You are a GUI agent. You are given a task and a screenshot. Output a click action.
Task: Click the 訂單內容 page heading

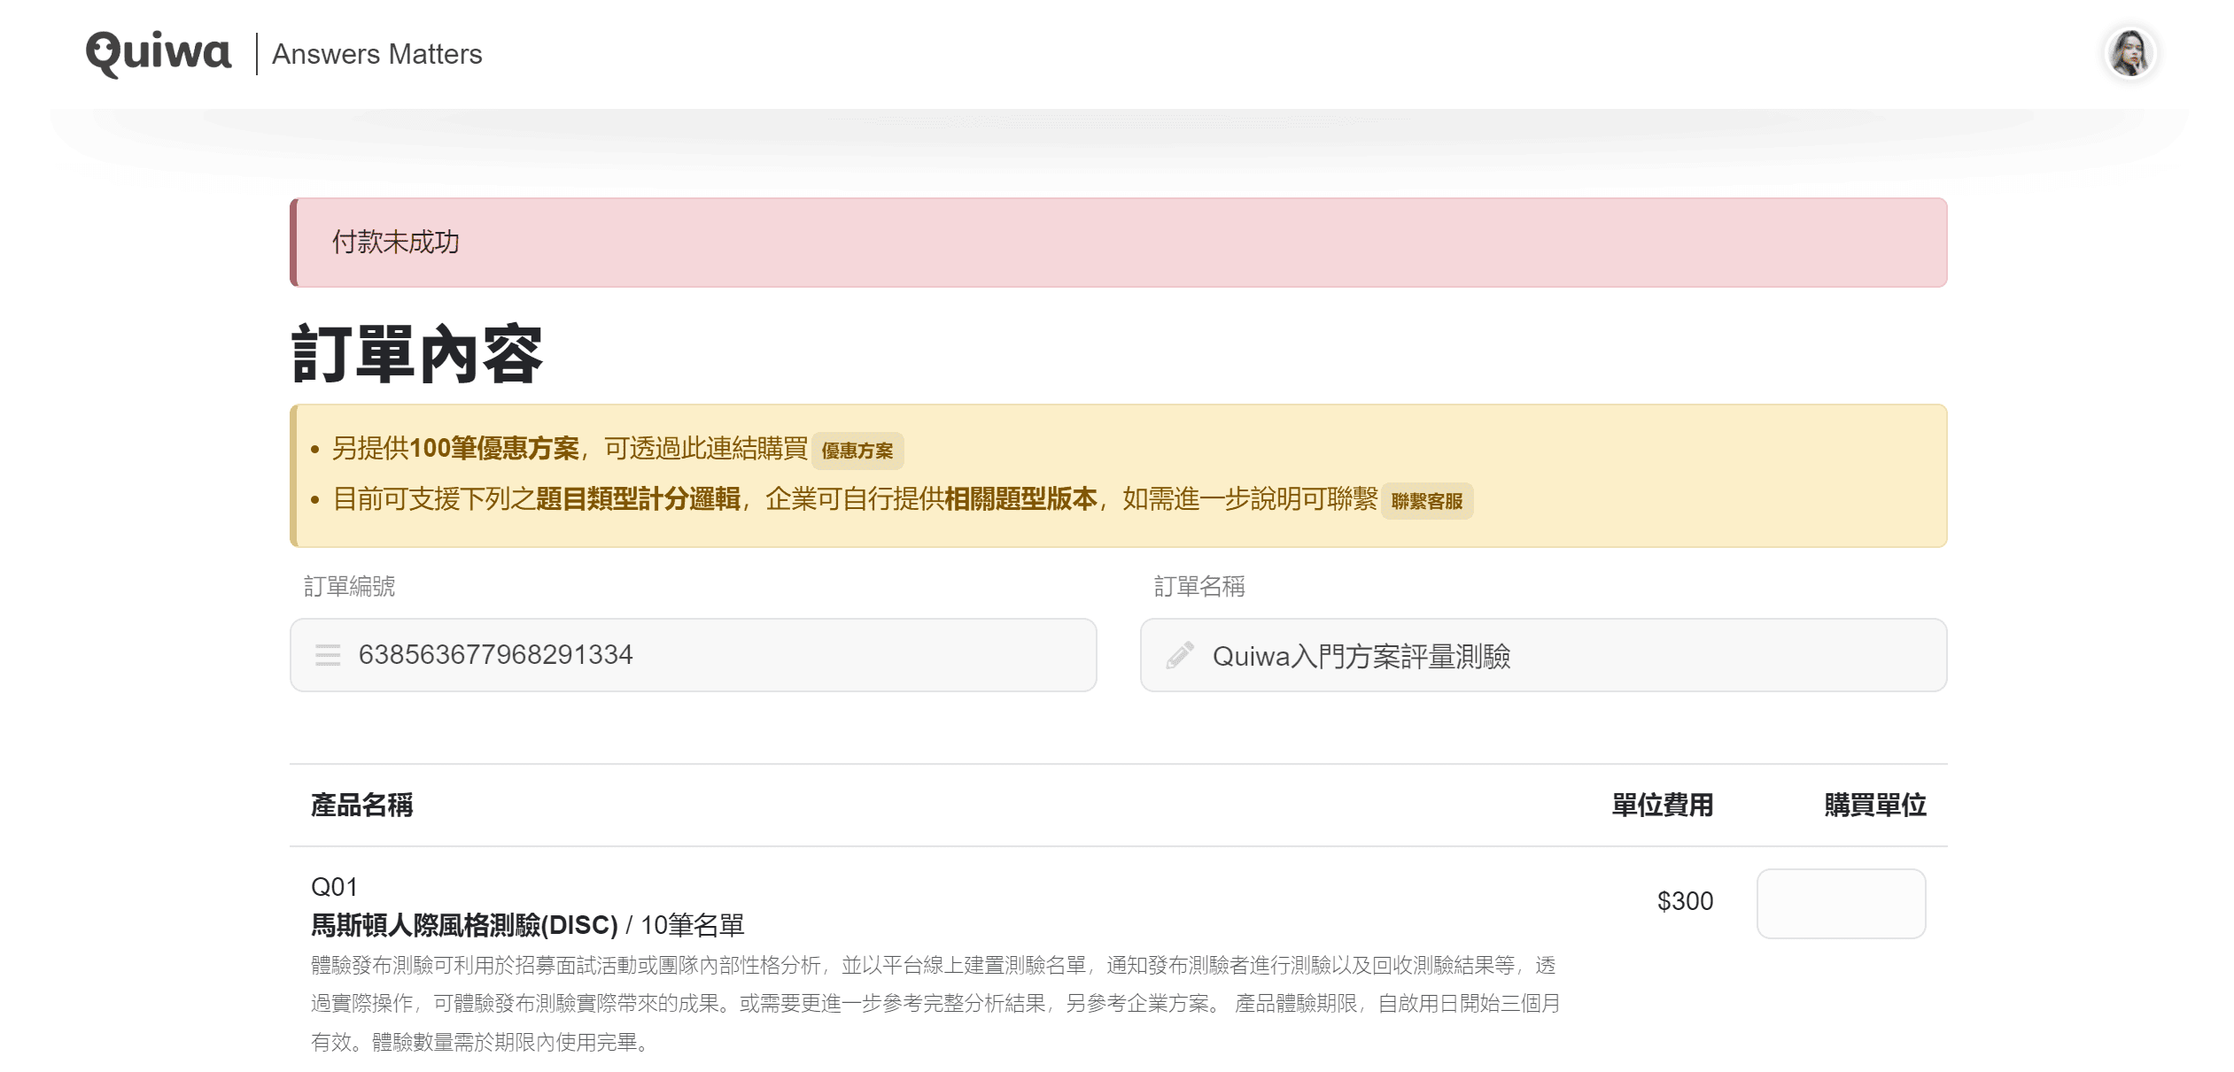click(x=416, y=354)
